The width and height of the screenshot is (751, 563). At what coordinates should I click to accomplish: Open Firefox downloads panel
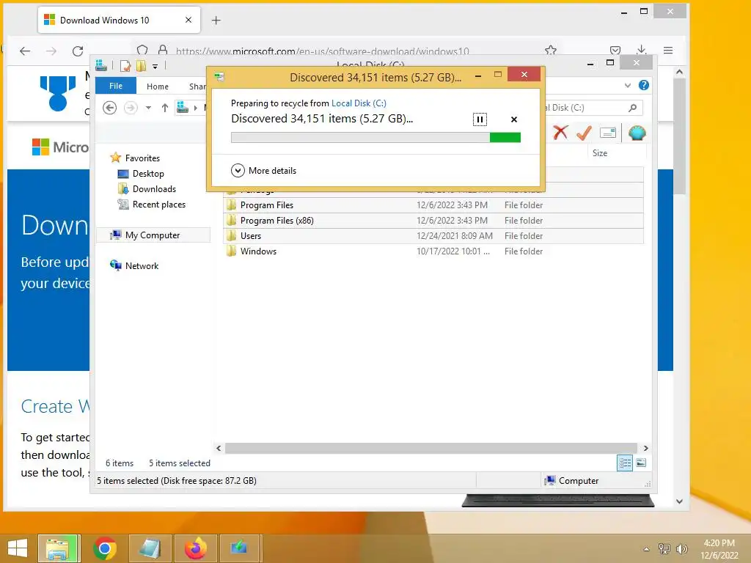(x=641, y=50)
